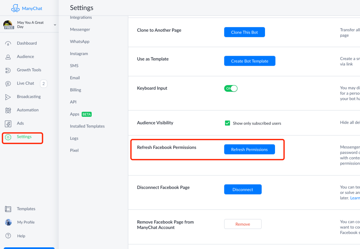This screenshot has height=249, width=360.
Task: Open Automation via its atom icon
Action: click(x=8, y=110)
